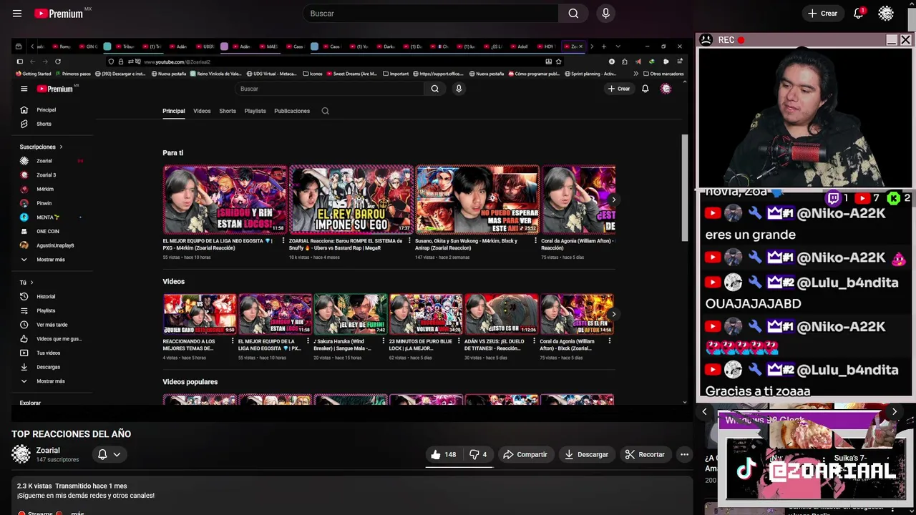Open Ver más tarde in recorded sidebar

coord(53,325)
